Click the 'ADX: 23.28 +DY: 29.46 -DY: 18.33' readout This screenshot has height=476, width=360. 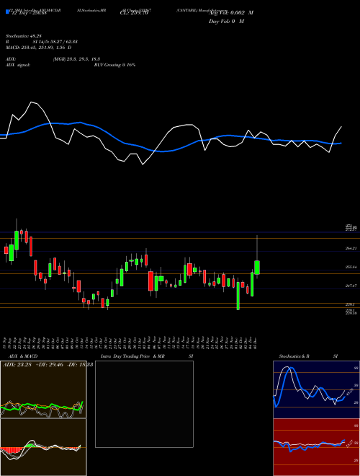click(48, 364)
